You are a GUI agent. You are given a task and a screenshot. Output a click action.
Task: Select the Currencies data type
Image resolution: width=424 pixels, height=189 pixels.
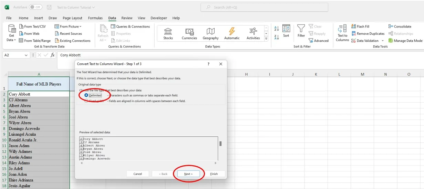tap(189, 34)
